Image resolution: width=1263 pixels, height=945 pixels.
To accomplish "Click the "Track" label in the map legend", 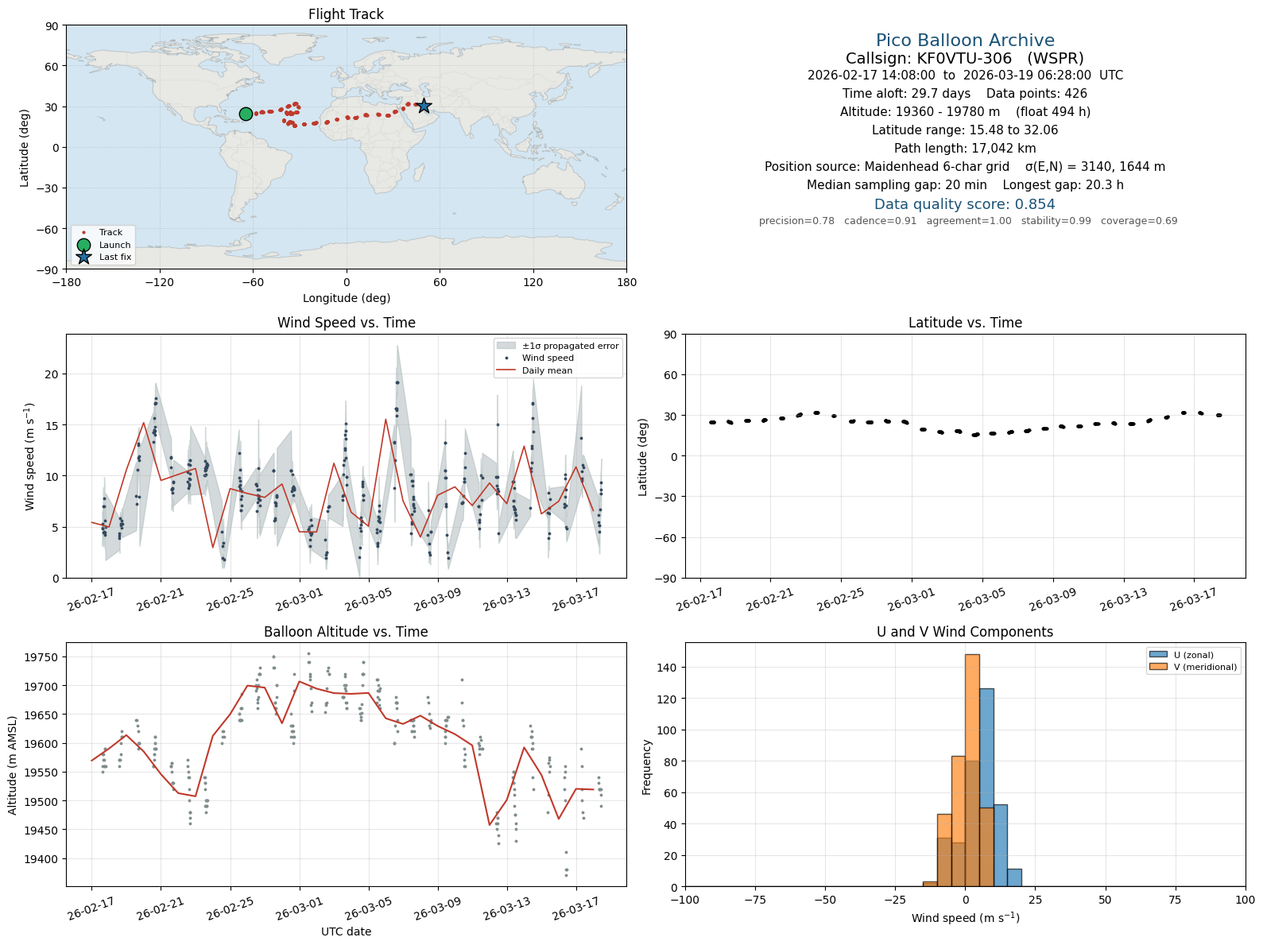I will point(110,233).
